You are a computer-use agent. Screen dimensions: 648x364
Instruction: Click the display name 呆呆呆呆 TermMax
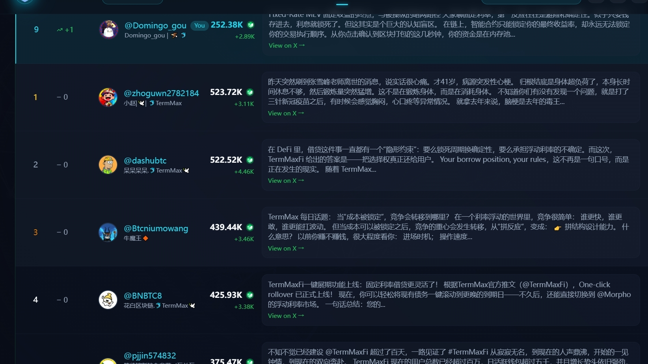156,171
